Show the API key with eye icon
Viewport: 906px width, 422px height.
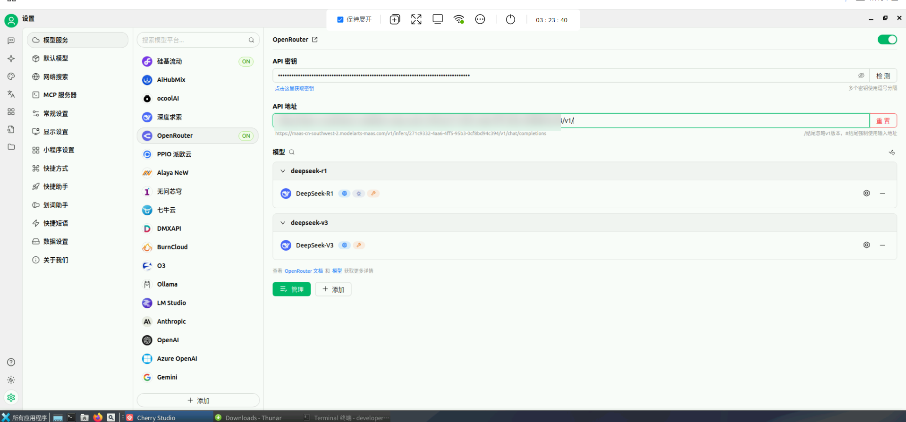[861, 76]
